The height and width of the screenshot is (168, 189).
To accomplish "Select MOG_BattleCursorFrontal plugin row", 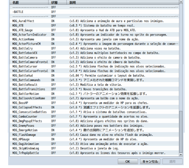I will click(94, 71).
